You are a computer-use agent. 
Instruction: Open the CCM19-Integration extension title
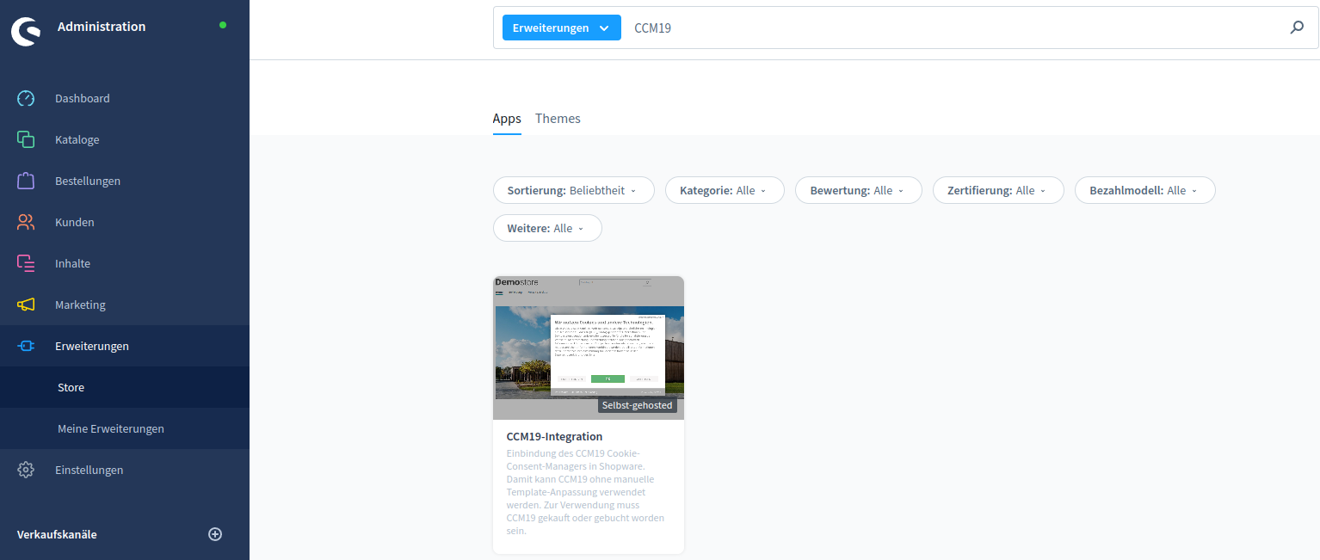coord(554,436)
